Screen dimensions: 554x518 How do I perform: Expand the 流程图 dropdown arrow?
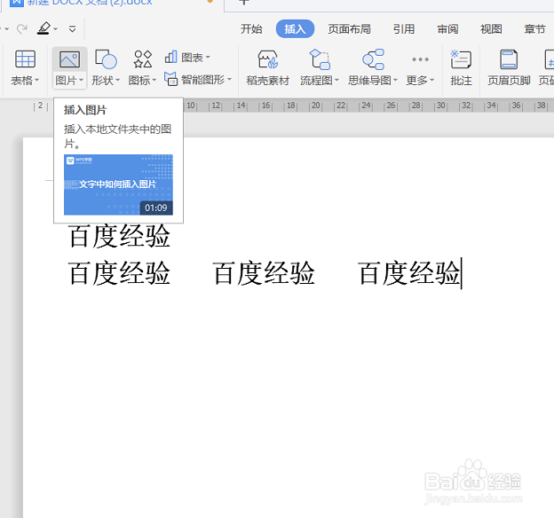(x=336, y=80)
